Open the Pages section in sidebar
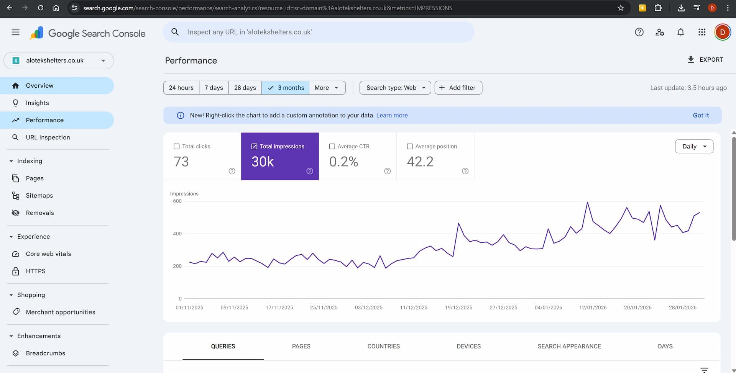 (x=34, y=178)
